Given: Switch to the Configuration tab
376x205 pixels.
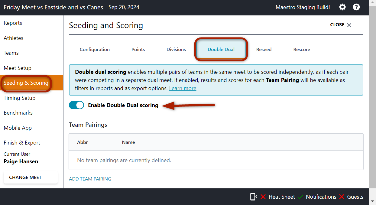Looking at the screenshot, I should (95, 50).
